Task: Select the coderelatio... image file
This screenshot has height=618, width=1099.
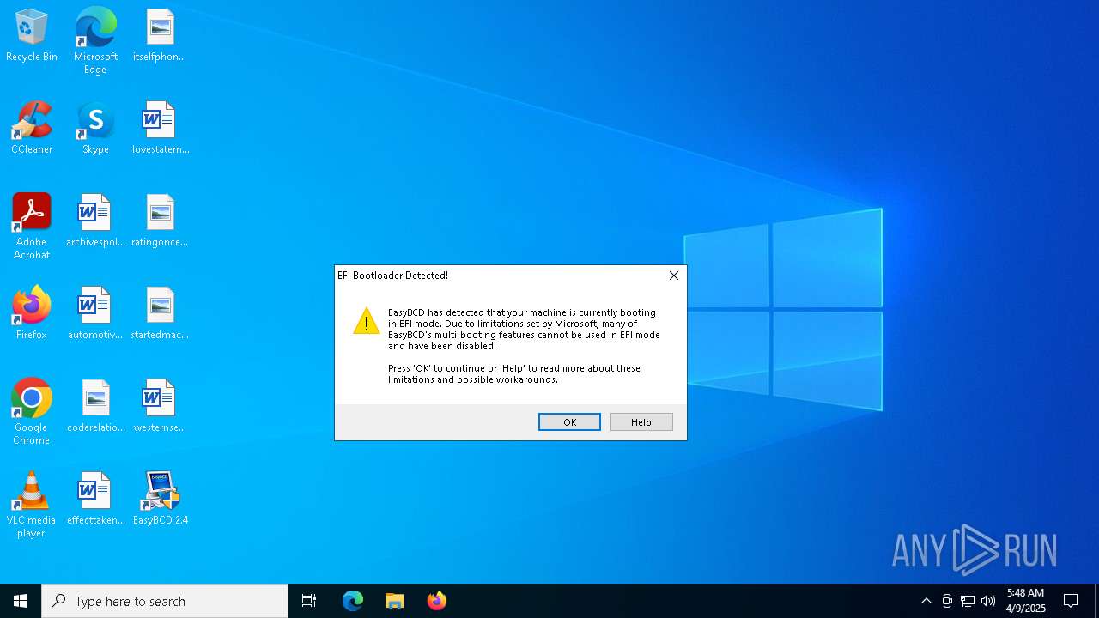Action: click(x=95, y=406)
